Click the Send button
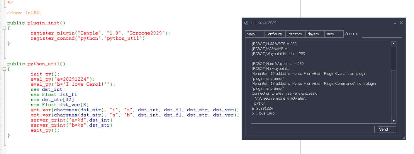Image resolution: width=414 pixels, height=154 pixels. 387,129
